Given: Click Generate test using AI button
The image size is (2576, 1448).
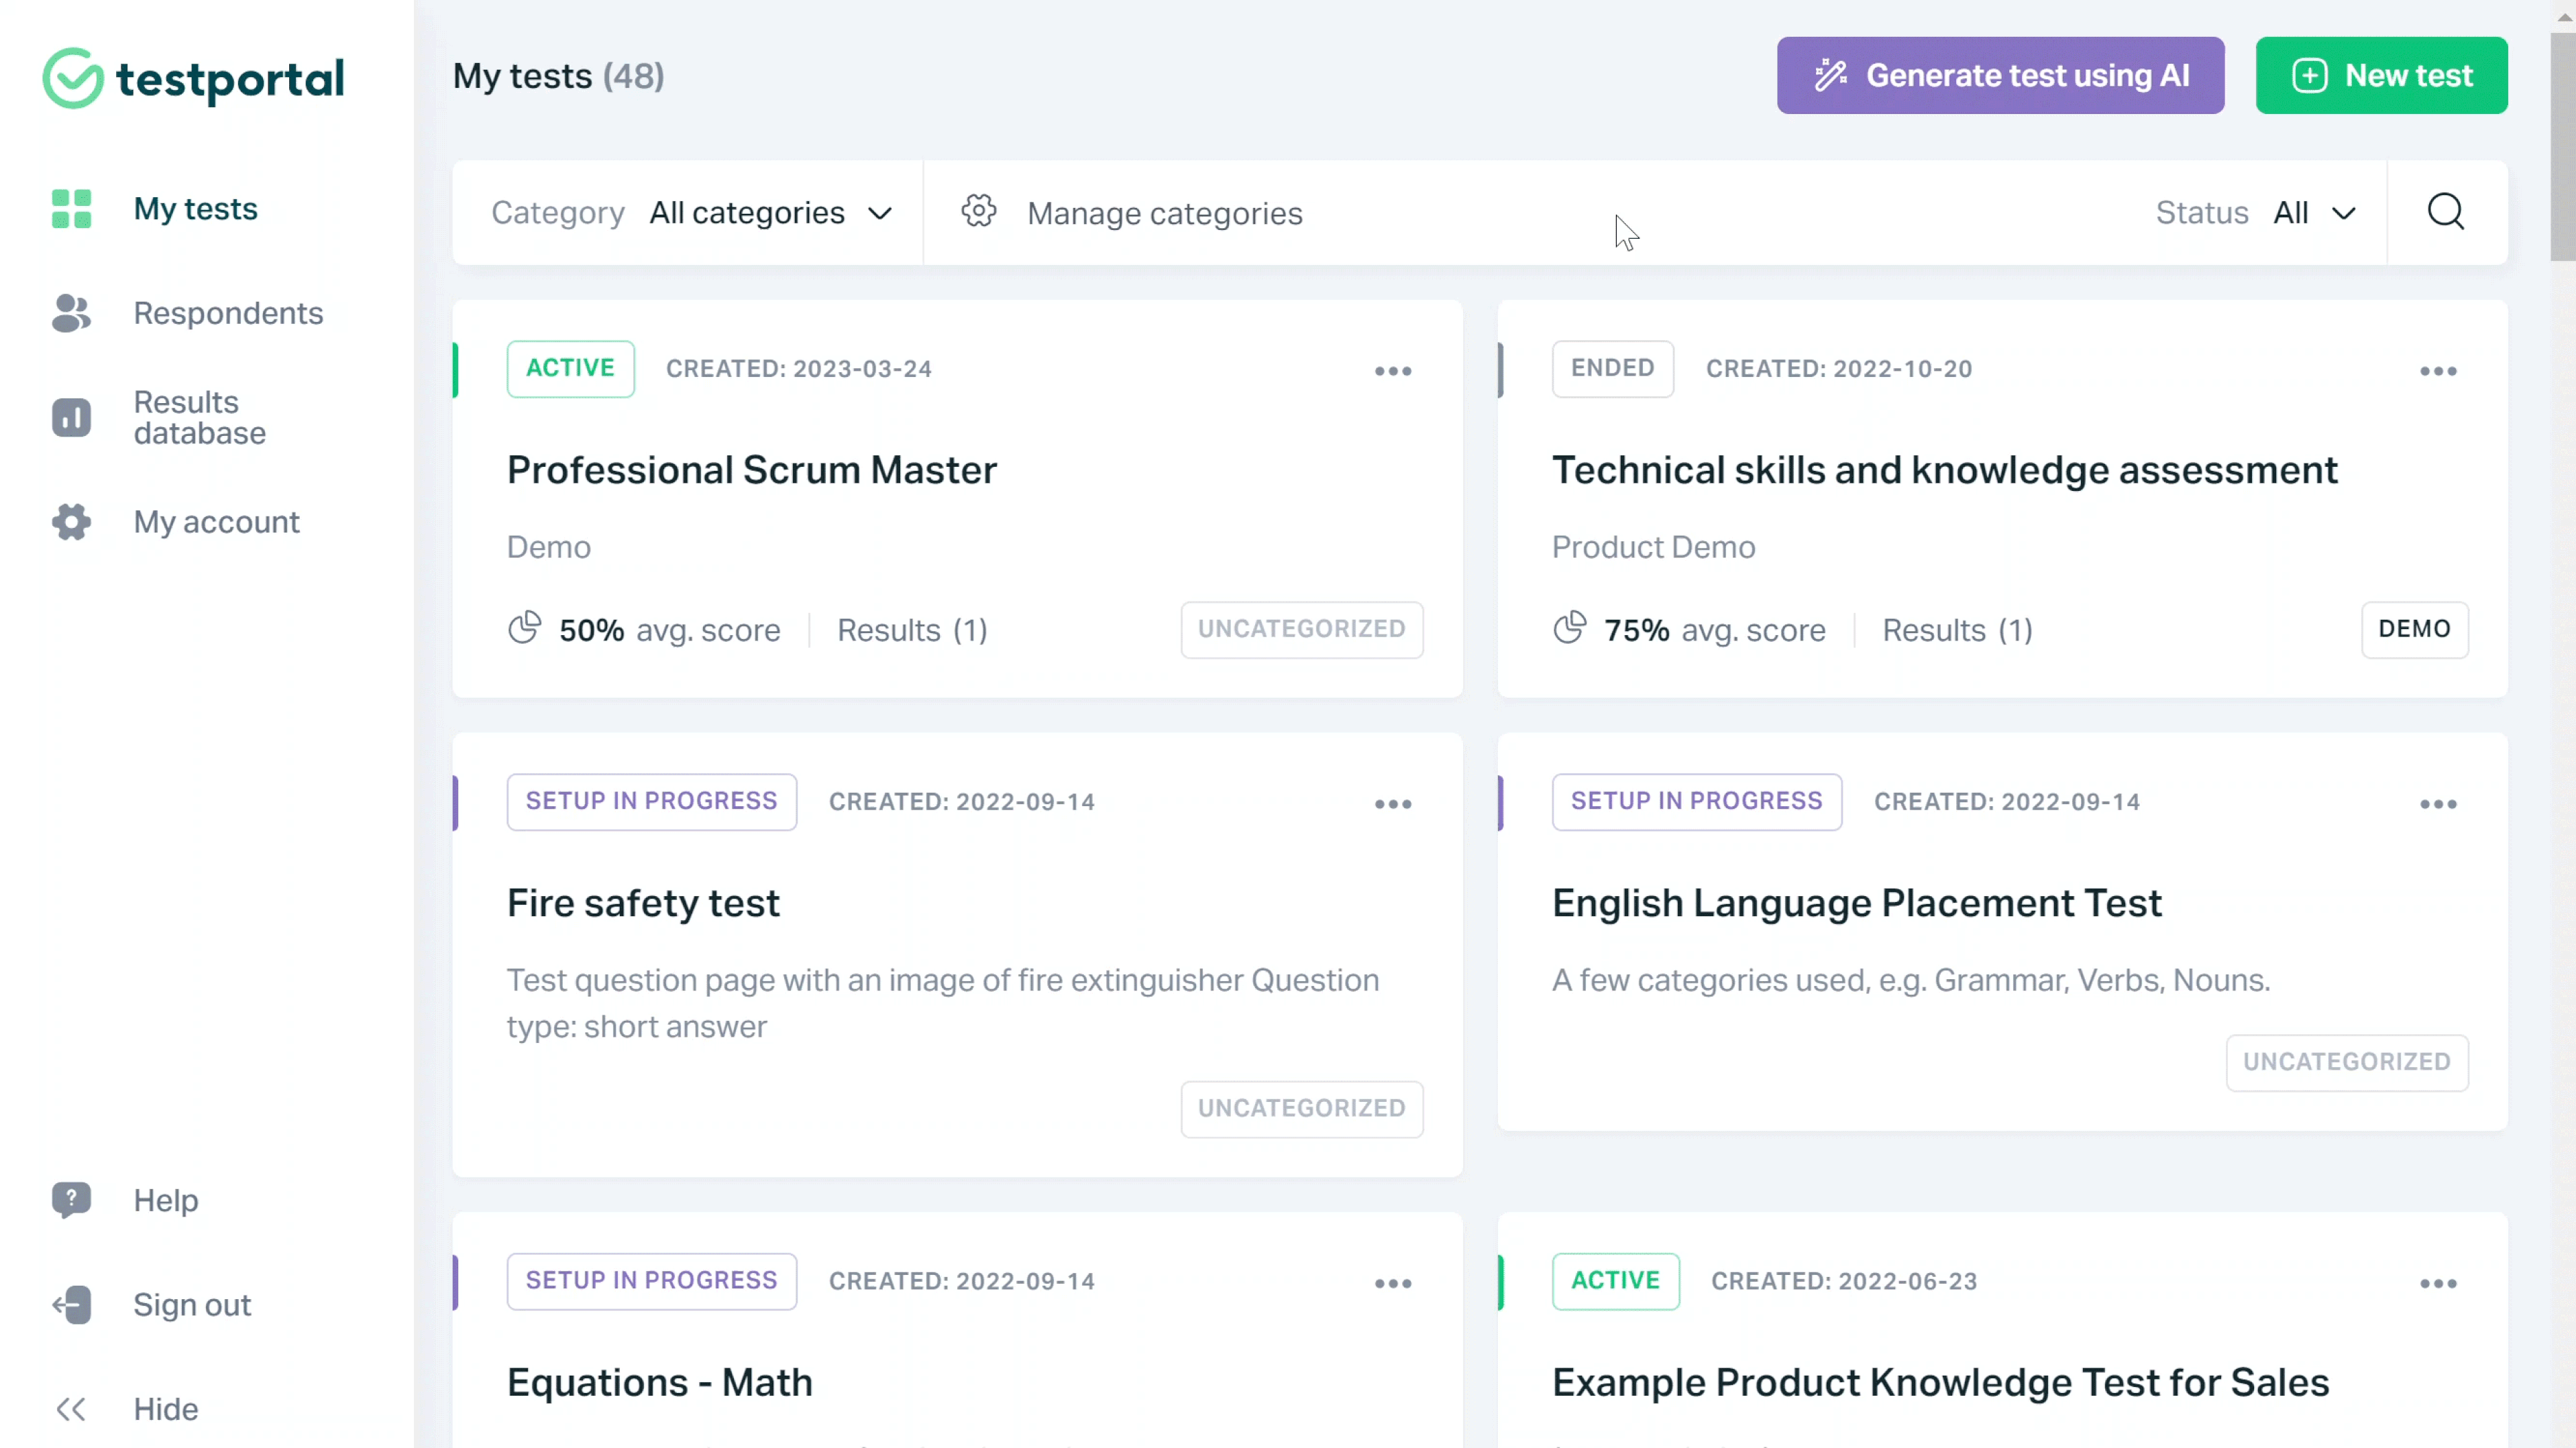Looking at the screenshot, I should point(2000,76).
